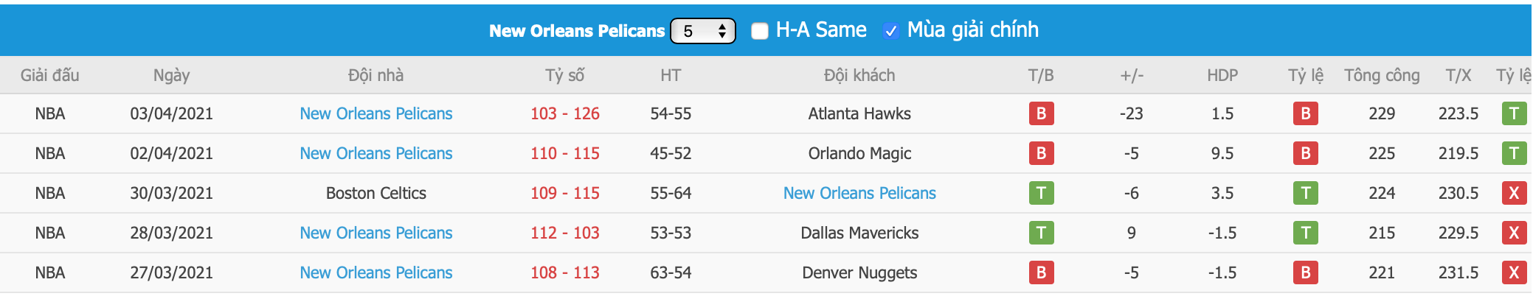
Task: Click the HDP column header
Action: point(1222,75)
